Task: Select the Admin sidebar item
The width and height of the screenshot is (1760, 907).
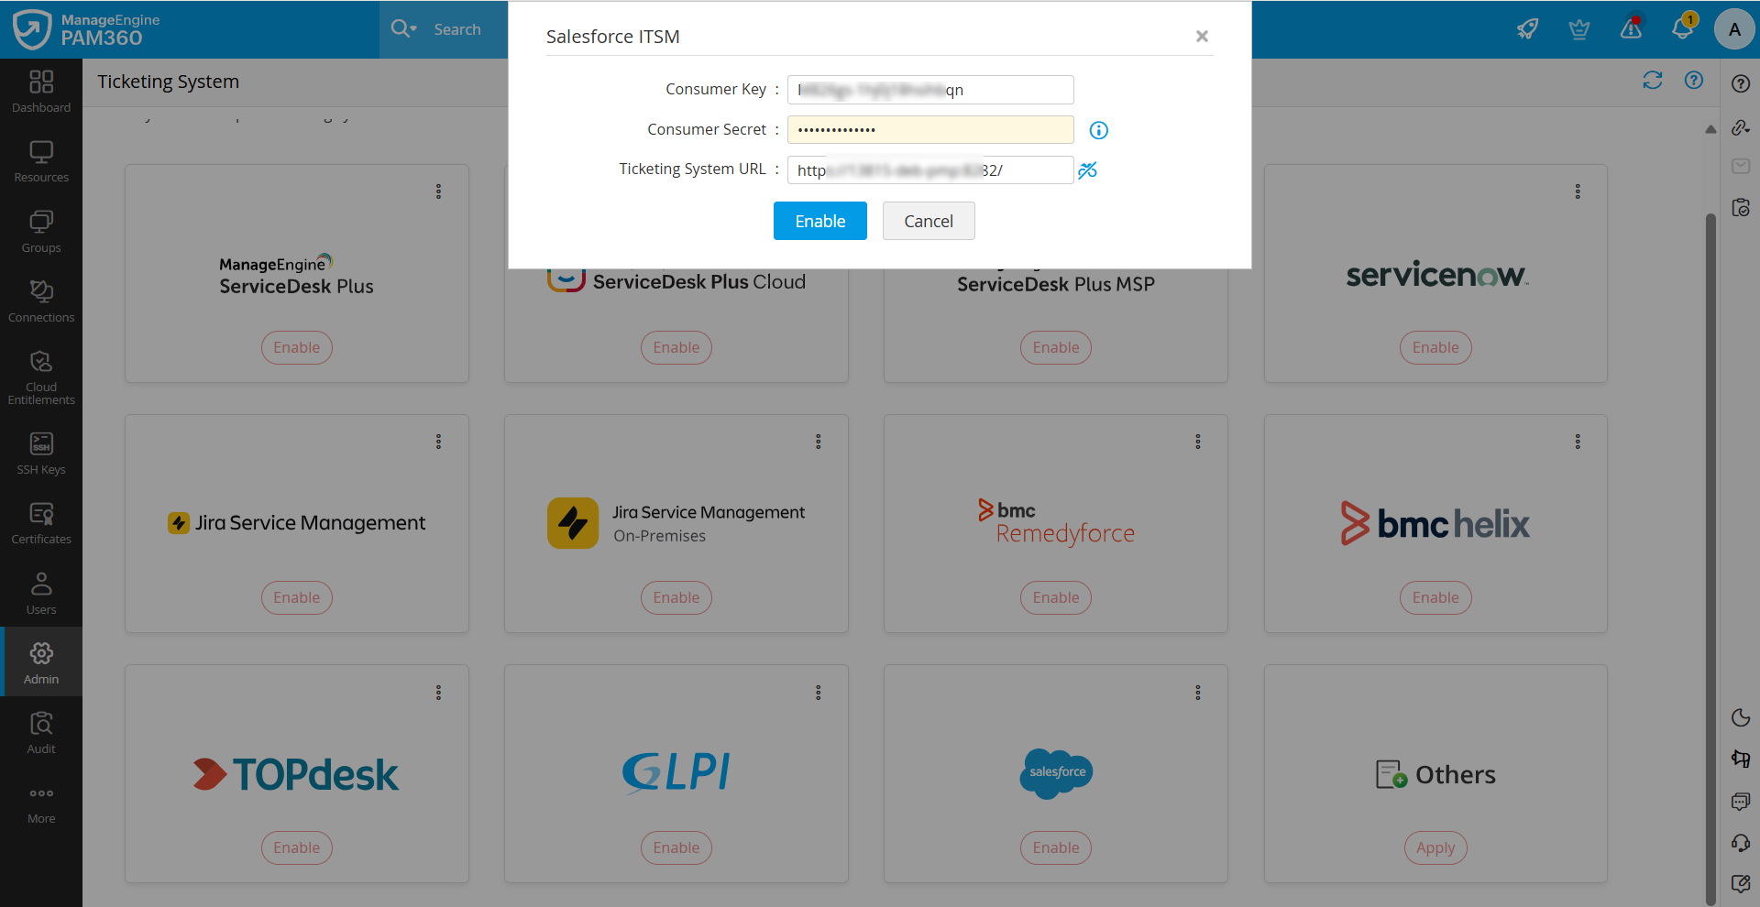Action: pos(41,662)
